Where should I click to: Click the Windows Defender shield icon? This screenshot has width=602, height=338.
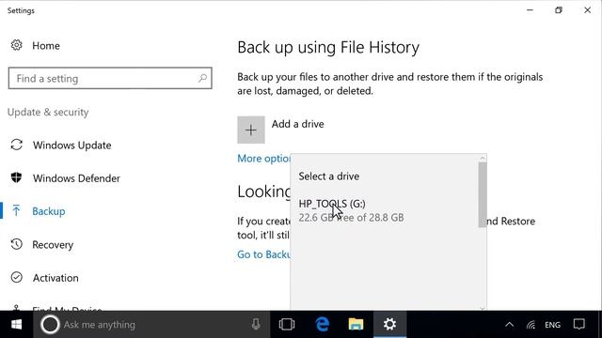pos(16,177)
